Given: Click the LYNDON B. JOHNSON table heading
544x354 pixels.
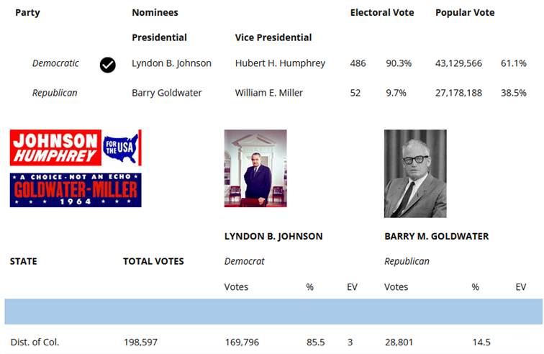Looking at the screenshot, I should [x=273, y=236].
